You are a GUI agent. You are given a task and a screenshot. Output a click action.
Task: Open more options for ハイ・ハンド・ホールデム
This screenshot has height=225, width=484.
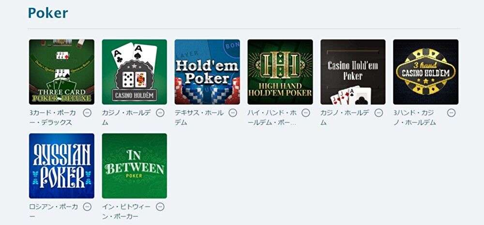coord(305,113)
